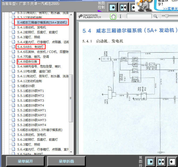
Task: Open 5.4.7风扇、暖风、空调 tree item
Action: (33, 57)
